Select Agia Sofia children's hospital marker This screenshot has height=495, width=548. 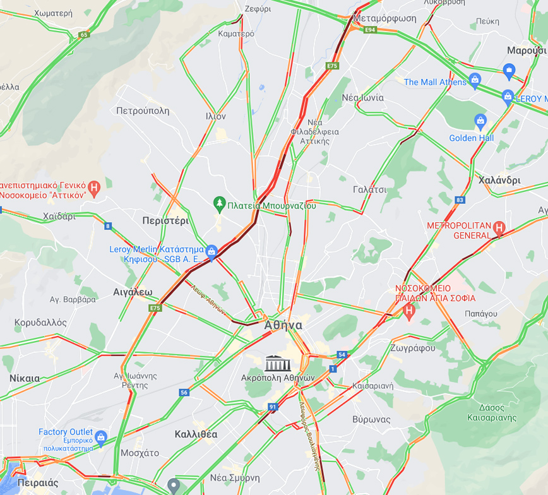409,312
